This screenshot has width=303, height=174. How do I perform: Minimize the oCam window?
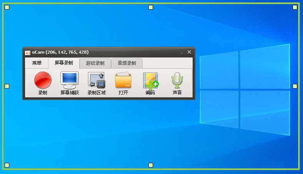click(181, 53)
